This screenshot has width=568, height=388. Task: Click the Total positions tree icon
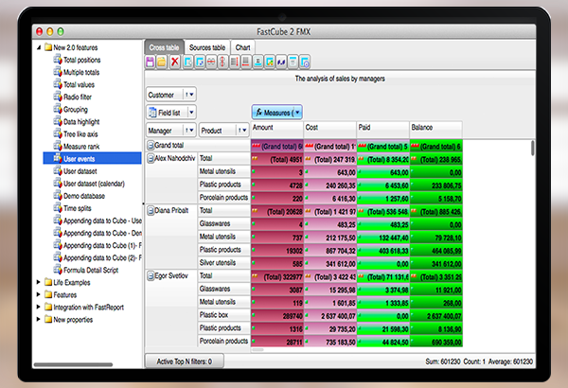pos(58,59)
